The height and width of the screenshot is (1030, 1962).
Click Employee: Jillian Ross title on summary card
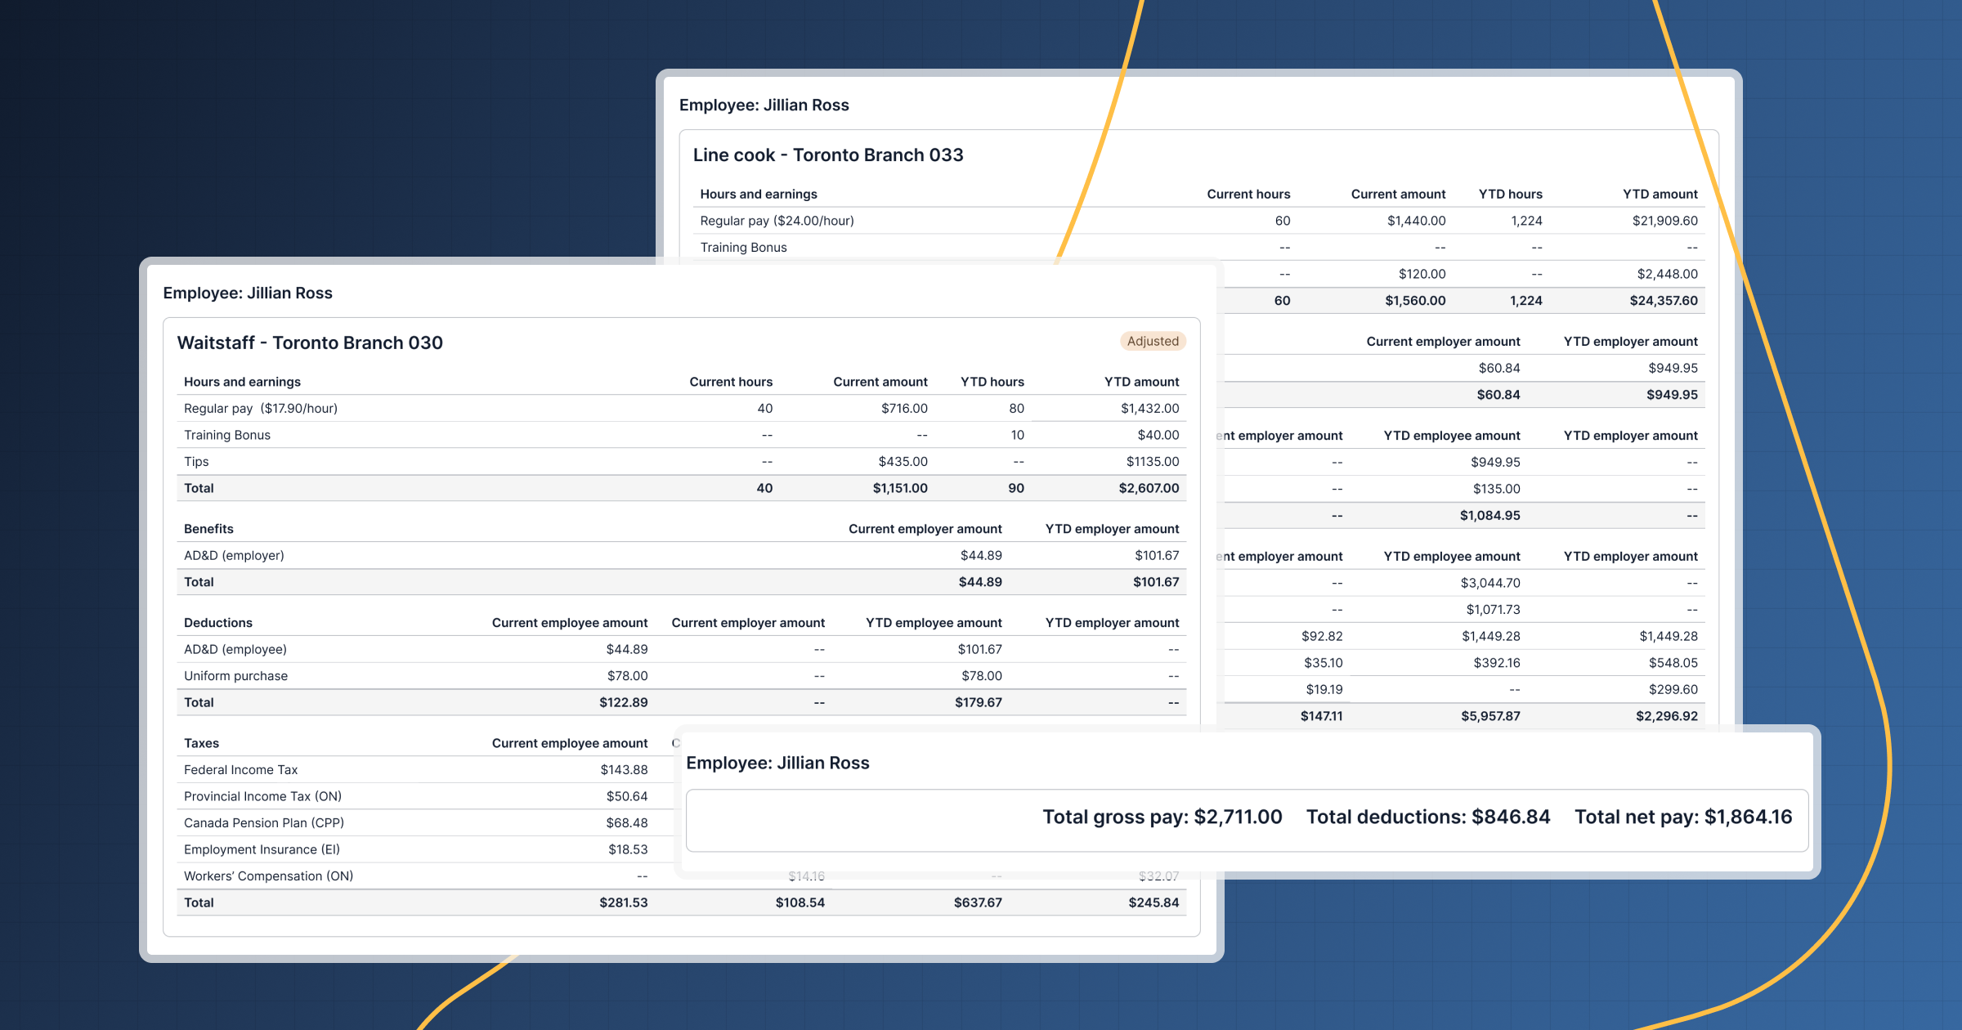coord(777,763)
